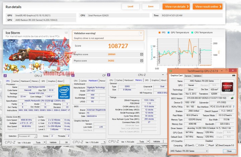Click the Memory Size 4096 MB field
The image size is (241, 157).
(x=192, y=124)
